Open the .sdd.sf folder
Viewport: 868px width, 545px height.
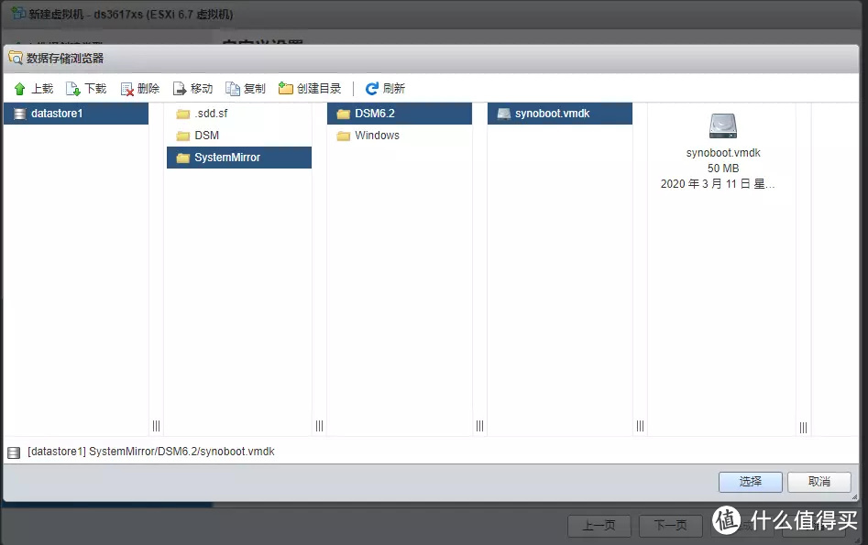click(239, 114)
